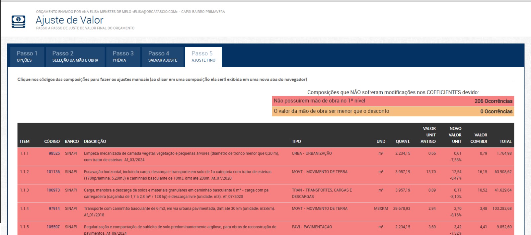Click the 'Limpeza mecanizada de camada vegetal' description
The image size is (531, 235).
coord(182,156)
